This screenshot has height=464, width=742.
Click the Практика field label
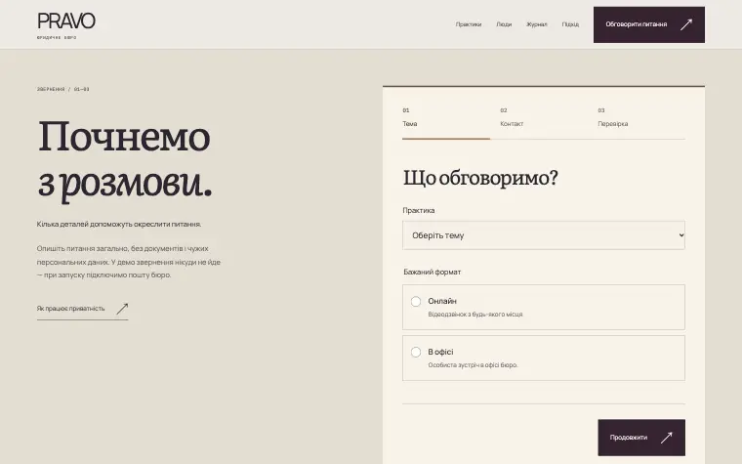click(419, 210)
